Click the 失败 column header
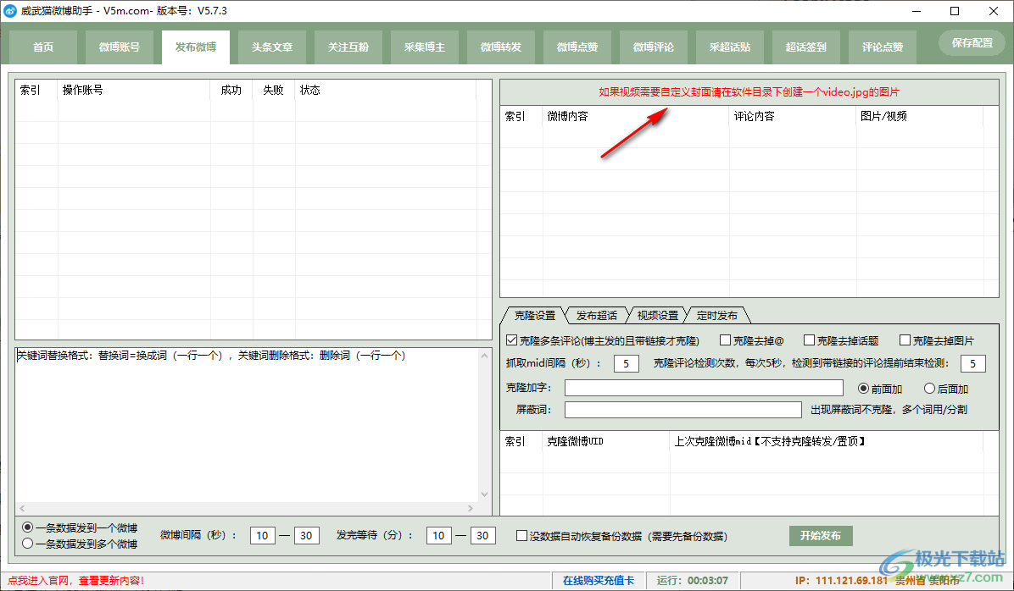Image resolution: width=1014 pixels, height=591 pixels. pos(274,90)
